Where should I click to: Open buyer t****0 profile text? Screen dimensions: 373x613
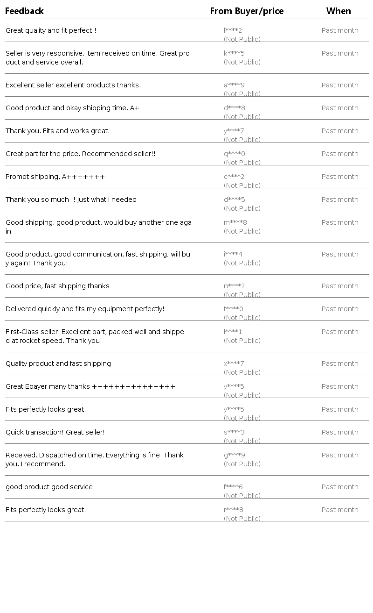pyautogui.click(x=233, y=309)
